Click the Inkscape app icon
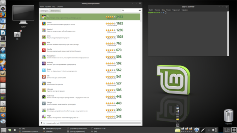The image size is (237, 133). click(x=44, y=90)
